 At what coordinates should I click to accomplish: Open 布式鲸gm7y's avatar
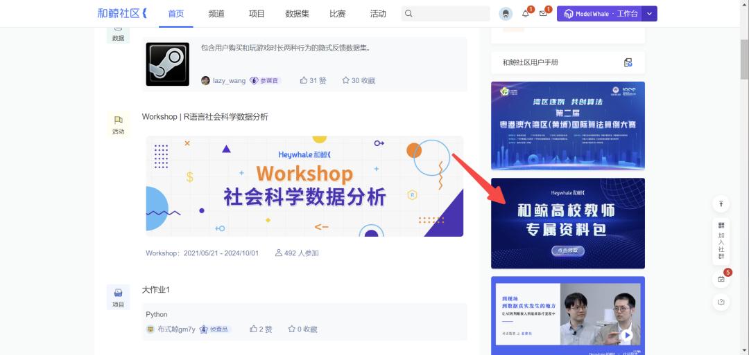point(150,329)
